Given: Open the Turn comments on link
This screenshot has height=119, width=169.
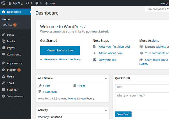Looking at the screenshot, I should [x=157, y=53].
